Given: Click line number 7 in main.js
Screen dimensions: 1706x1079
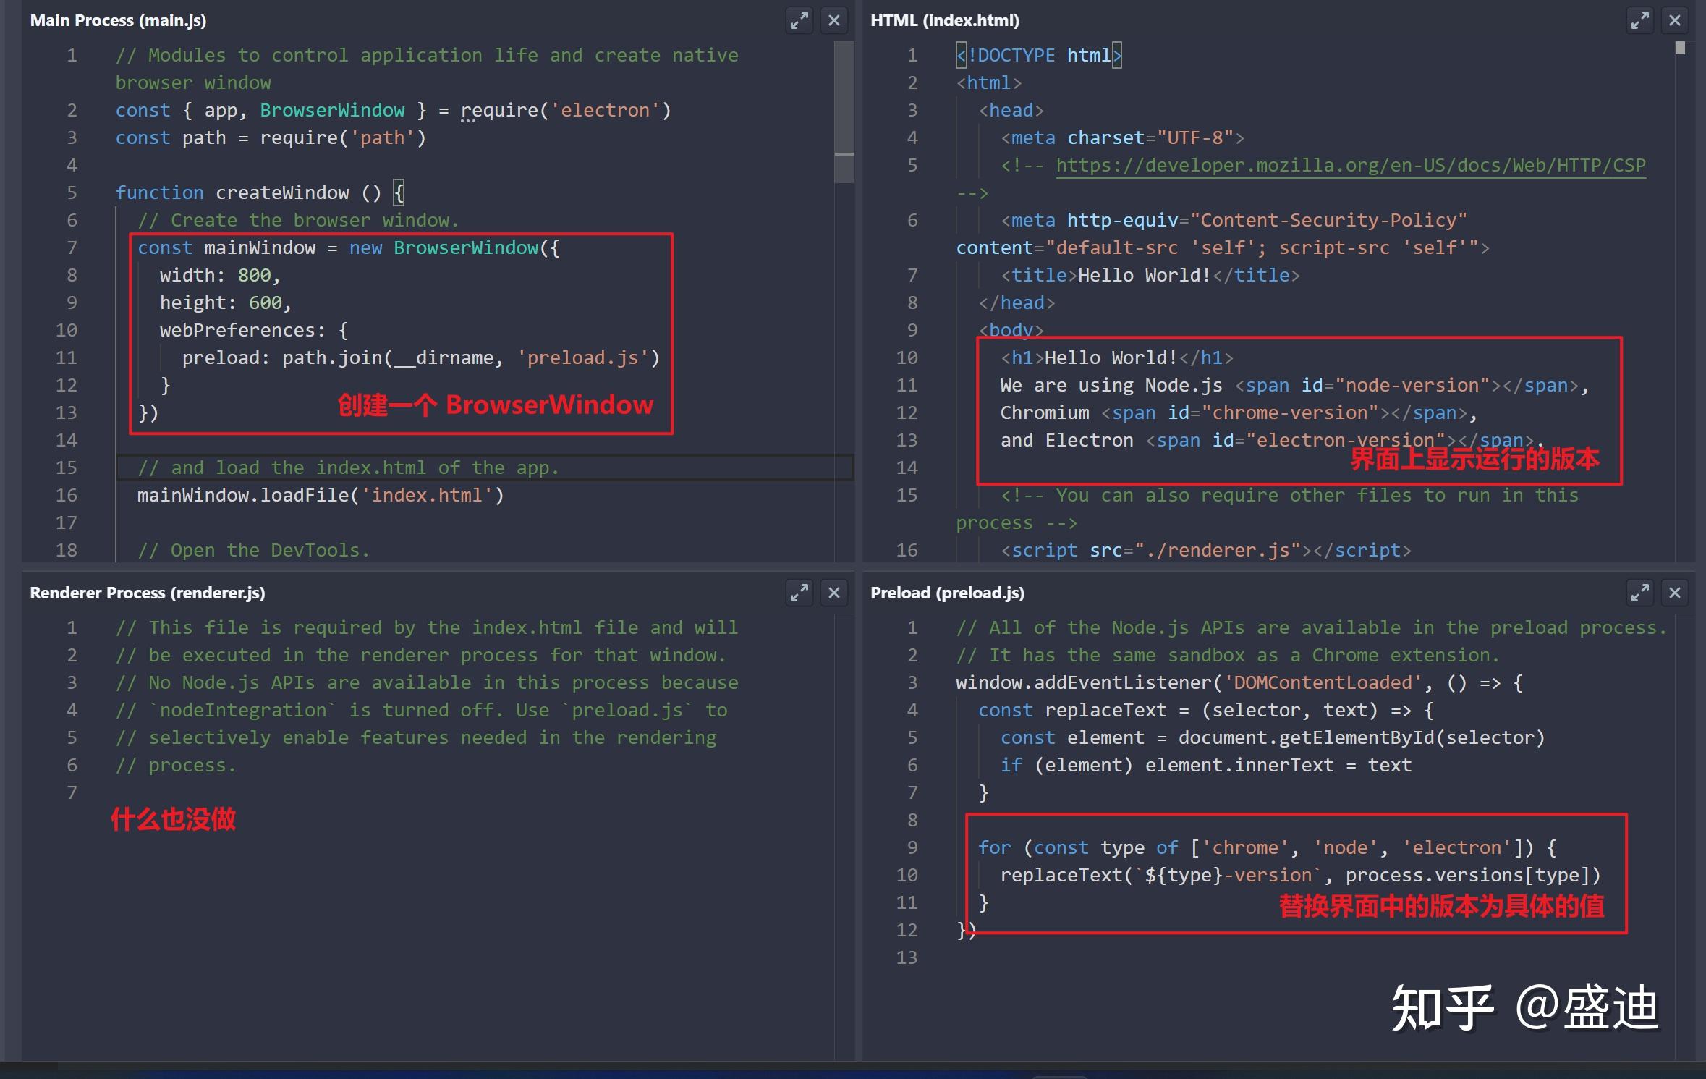Looking at the screenshot, I should (x=72, y=247).
